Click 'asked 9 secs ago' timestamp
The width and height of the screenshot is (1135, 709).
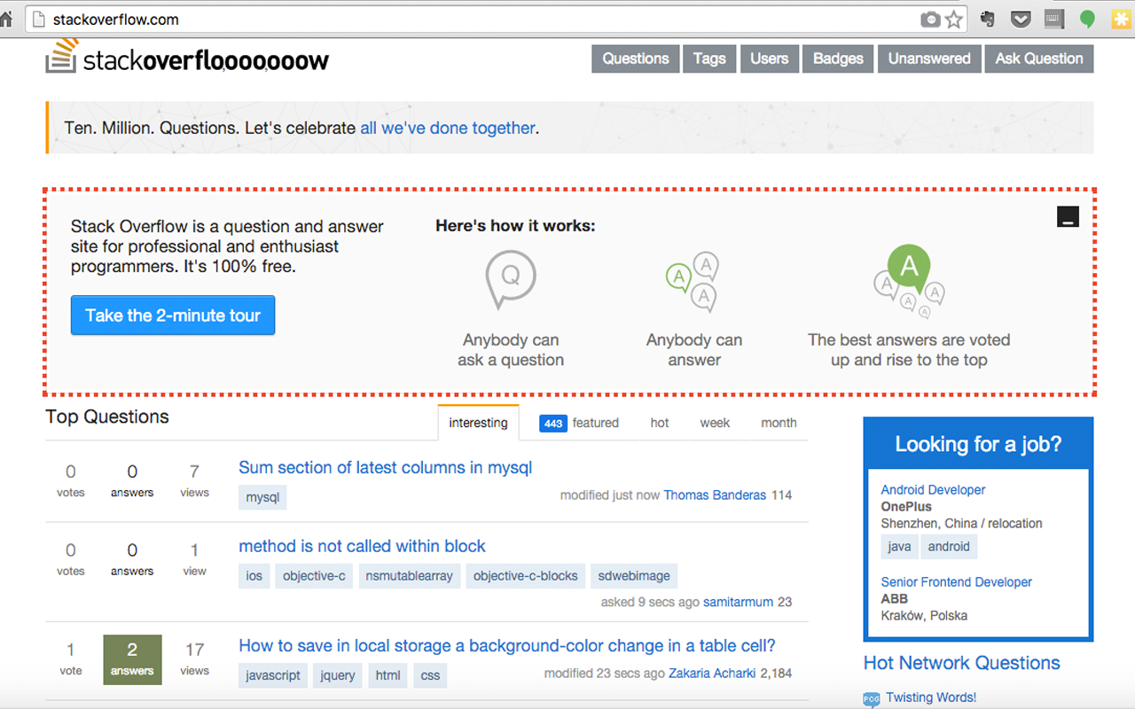pyautogui.click(x=650, y=603)
